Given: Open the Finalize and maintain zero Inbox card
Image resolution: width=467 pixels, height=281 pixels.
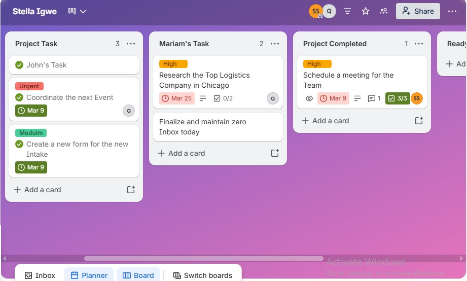Looking at the screenshot, I should (x=218, y=127).
